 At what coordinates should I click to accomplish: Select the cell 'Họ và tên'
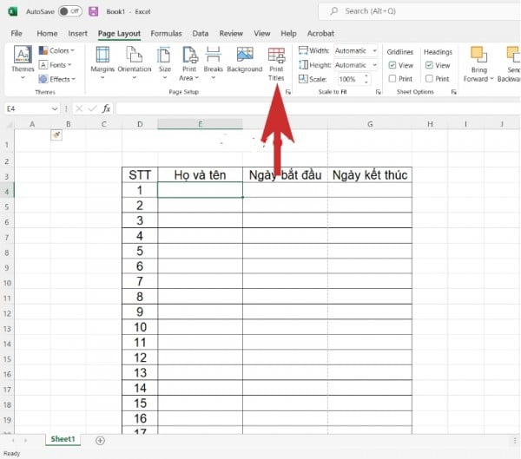coord(200,174)
